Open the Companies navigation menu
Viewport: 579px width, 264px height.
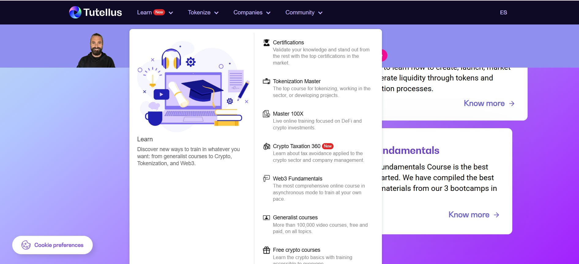coord(248,13)
